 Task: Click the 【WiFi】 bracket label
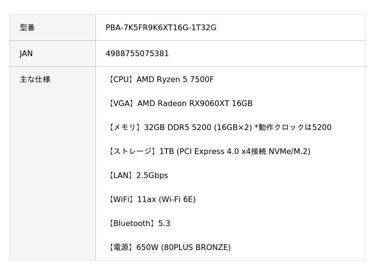[x=121, y=200]
